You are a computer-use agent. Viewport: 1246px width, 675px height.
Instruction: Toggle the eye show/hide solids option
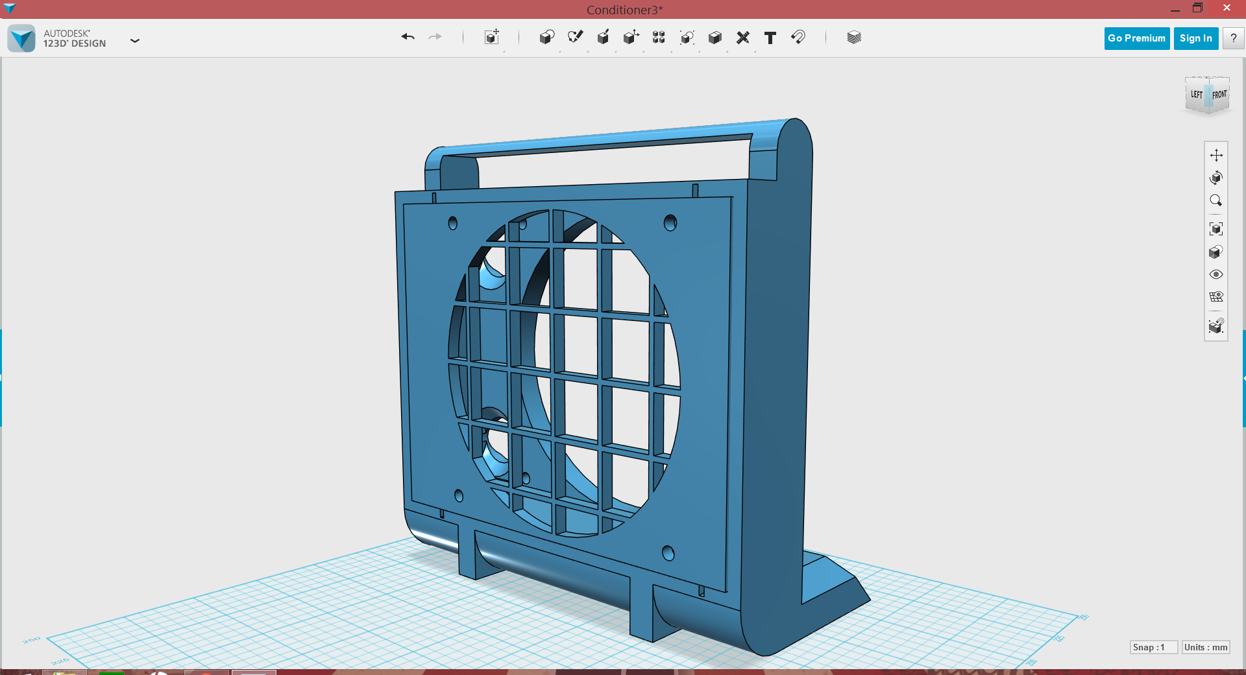1216,274
